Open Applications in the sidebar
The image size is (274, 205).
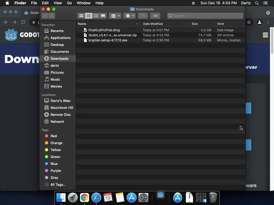pyautogui.click(x=58, y=38)
